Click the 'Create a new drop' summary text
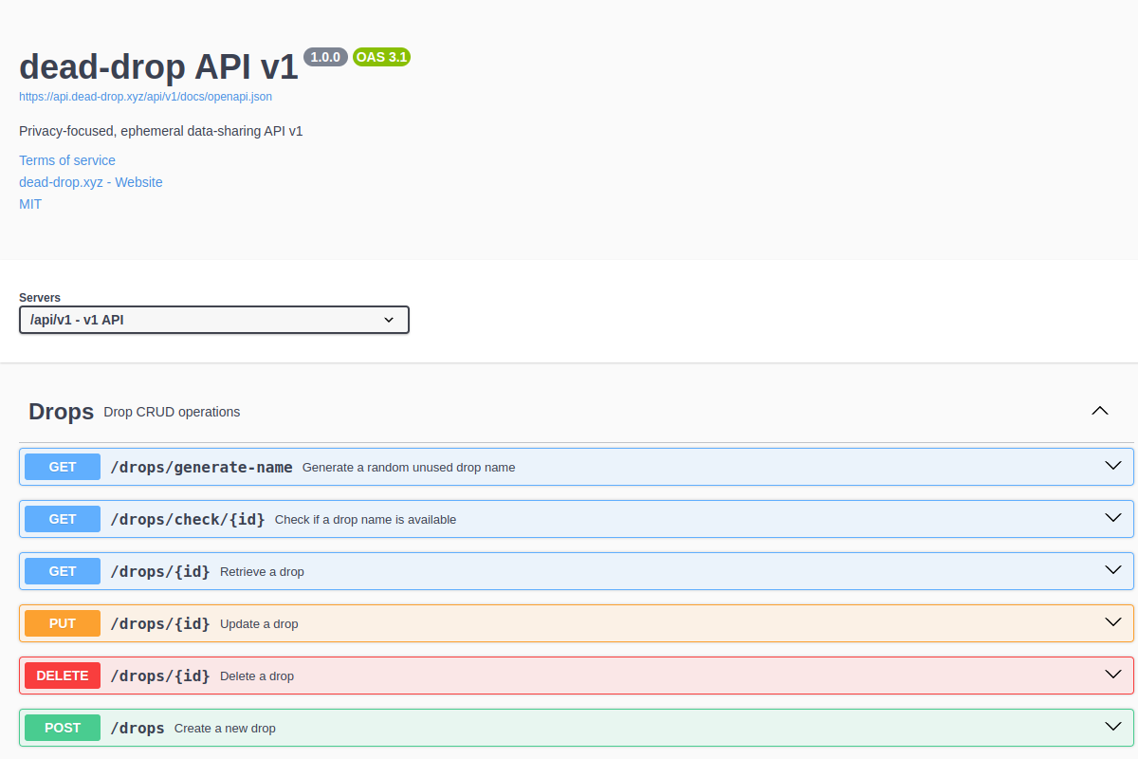This screenshot has height=759, width=1138. point(225,729)
